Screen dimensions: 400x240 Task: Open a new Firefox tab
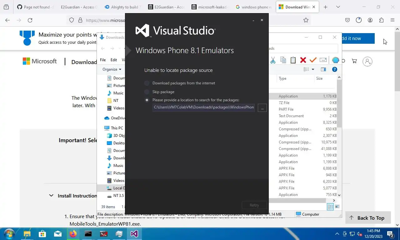(x=326, y=7)
